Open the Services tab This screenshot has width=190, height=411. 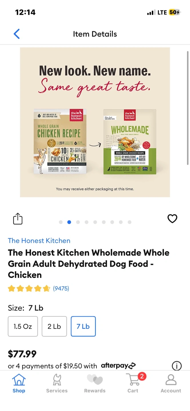pos(57,384)
